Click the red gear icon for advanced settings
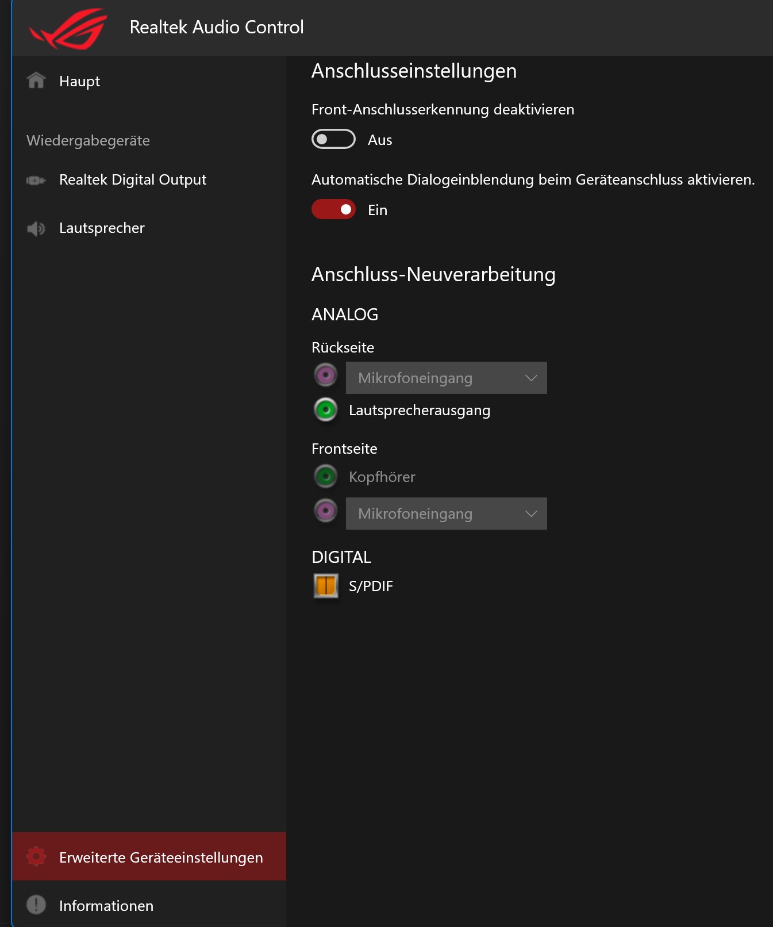 pyautogui.click(x=36, y=857)
